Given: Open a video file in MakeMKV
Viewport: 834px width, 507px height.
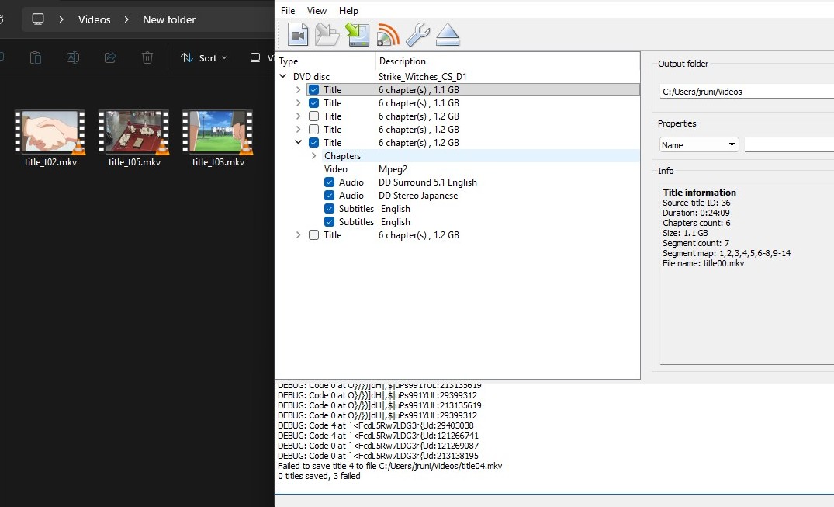Looking at the screenshot, I should [x=299, y=34].
